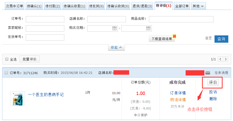Go to next page arrow
This screenshot has width=233, height=121.
click(x=226, y=59)
